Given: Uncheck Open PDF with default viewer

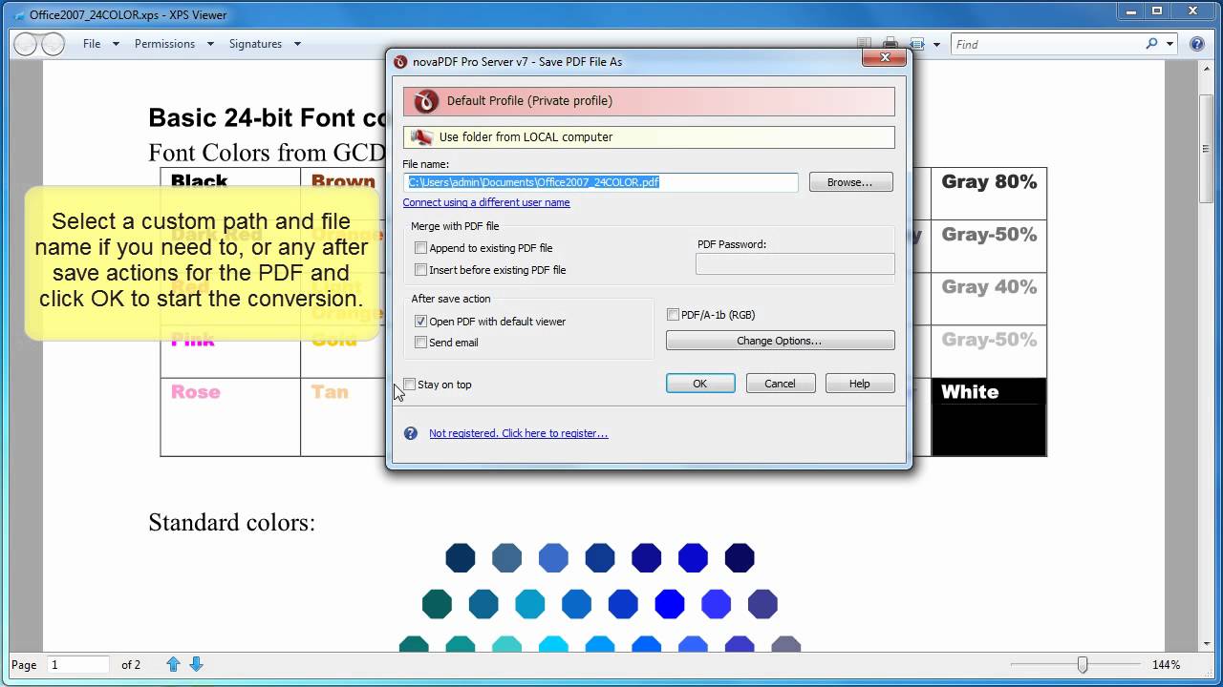Looking at the screenshot, I should tap(420, 322).
